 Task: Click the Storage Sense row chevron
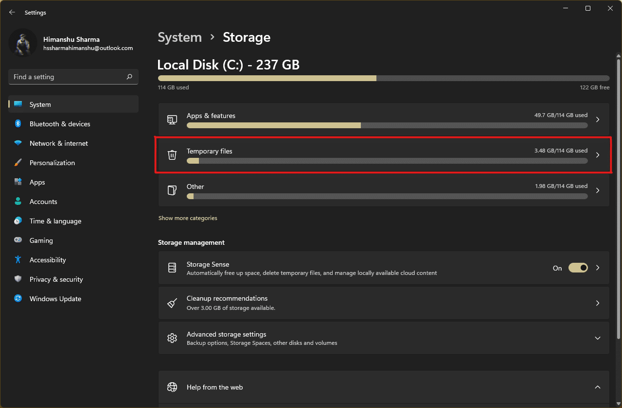pos(598,268)
